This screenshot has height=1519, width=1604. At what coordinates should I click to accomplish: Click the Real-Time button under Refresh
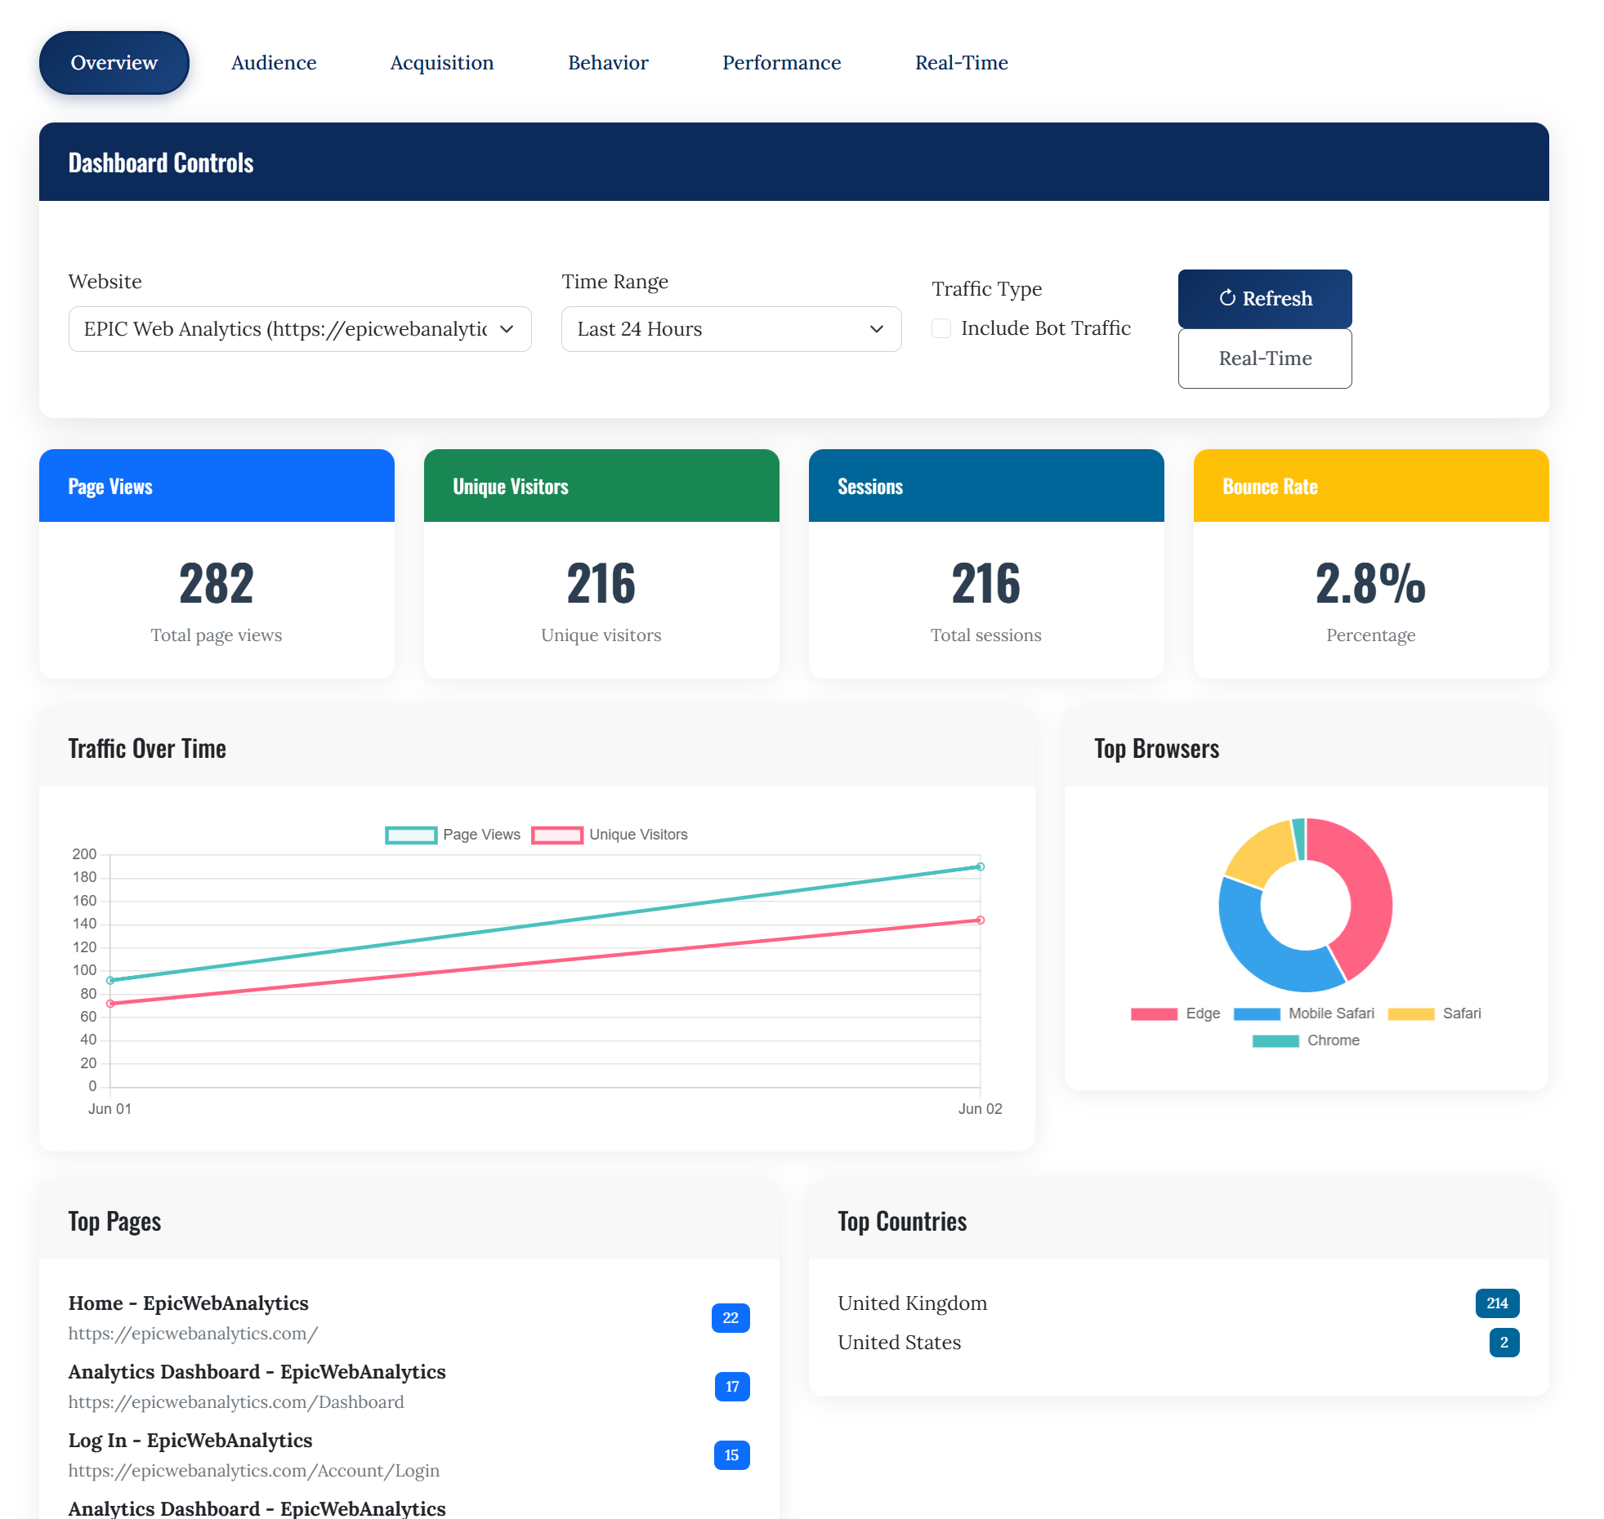[x=1264, y=358]
